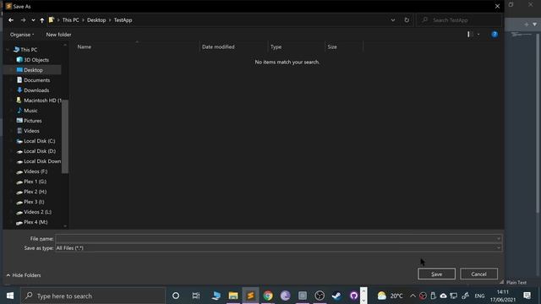Open Cortana circle icon in taskbar

pos(176,296)
